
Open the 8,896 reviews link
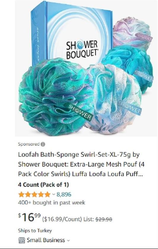tap(64, 194)
